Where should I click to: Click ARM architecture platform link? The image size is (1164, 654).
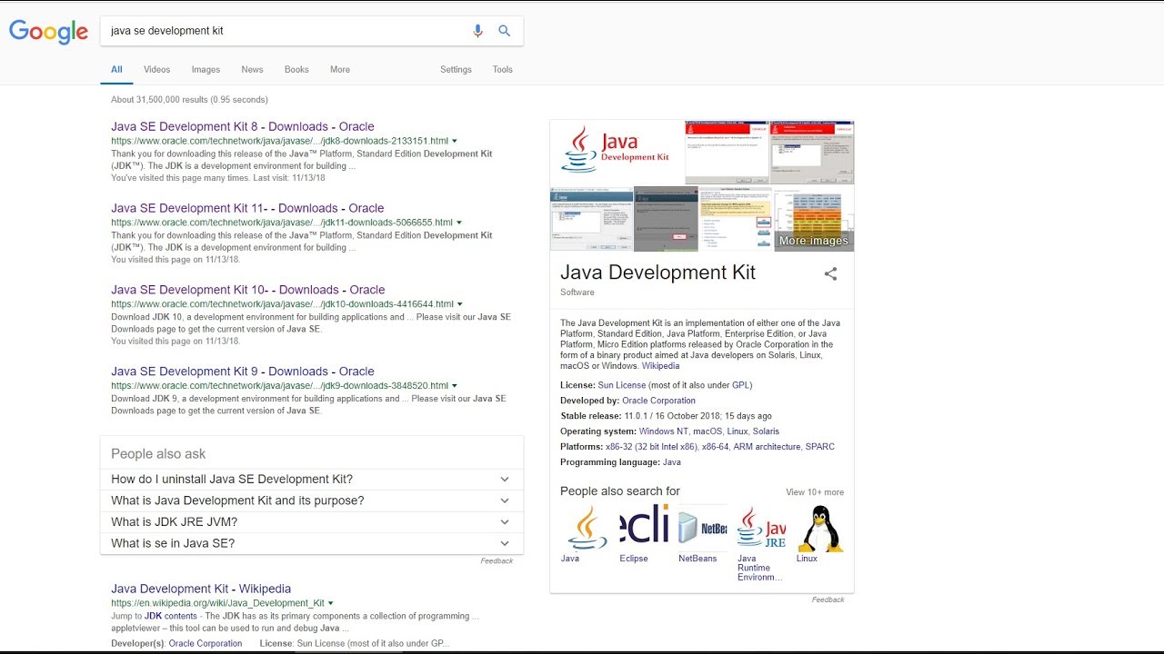tap(767, 447)
